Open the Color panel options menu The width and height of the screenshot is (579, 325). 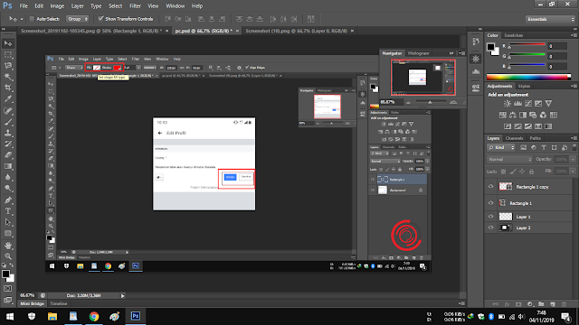pyautogui.click(x=574, y=35)
